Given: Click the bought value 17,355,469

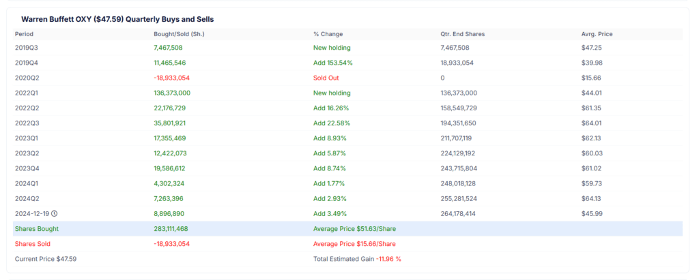Looking at the screenshot, I should point(170,138).
